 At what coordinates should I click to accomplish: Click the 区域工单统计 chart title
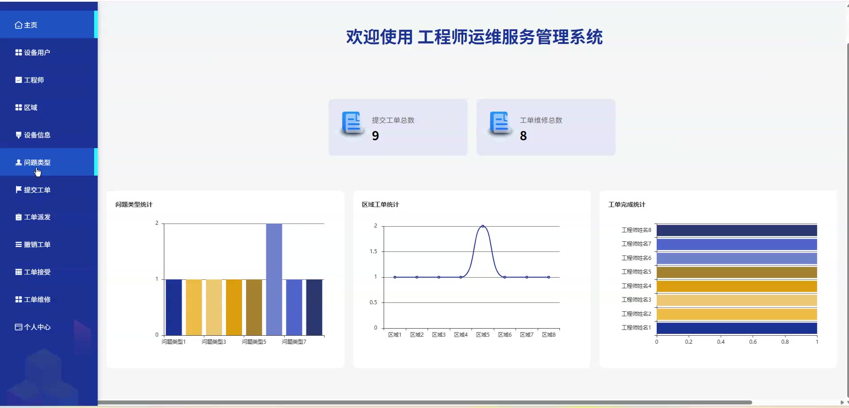tap(380, 204)
